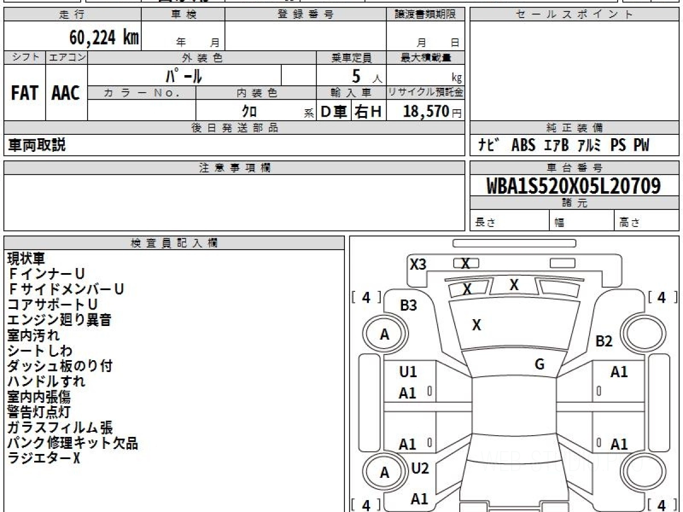Select the G mark on the windshield
The width and height of the screenshot is (683, 512).
coord(540,365)
